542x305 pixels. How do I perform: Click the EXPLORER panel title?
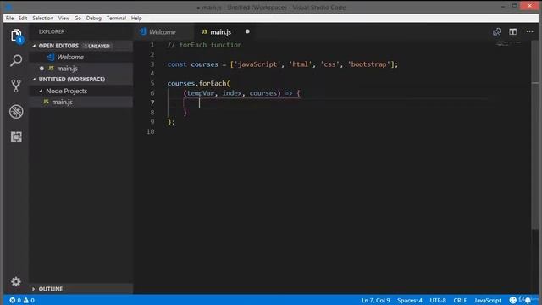52,31
